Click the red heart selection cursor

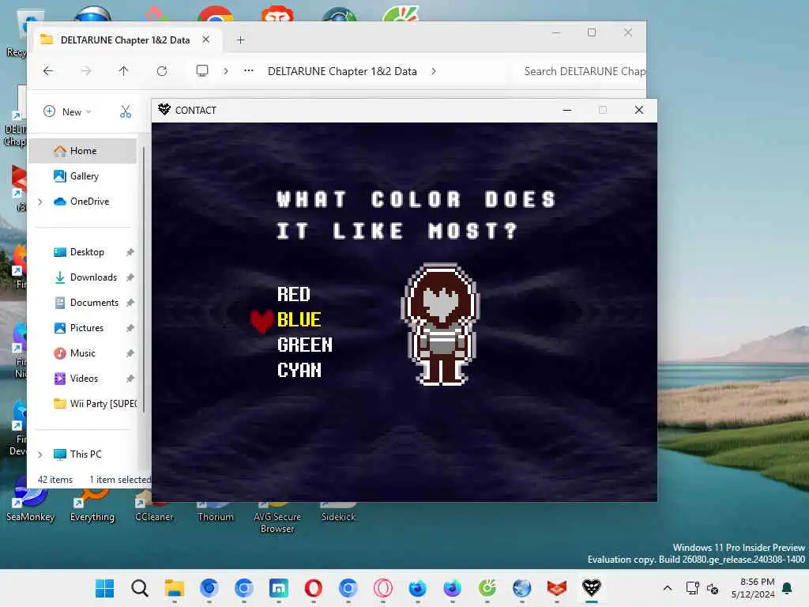(262, 321)
